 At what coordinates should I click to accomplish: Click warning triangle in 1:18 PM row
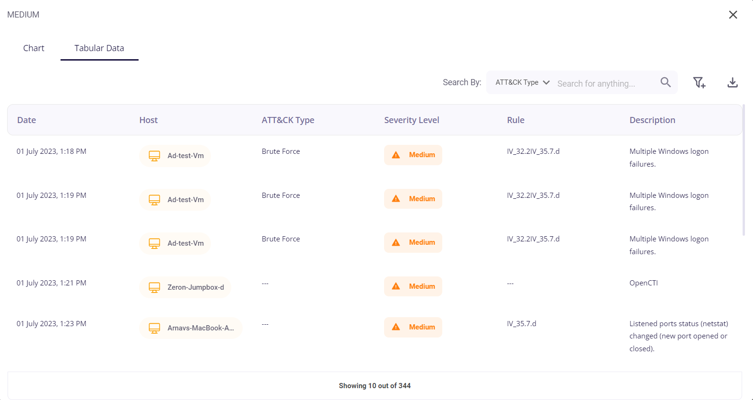click(x=396, y=155)
